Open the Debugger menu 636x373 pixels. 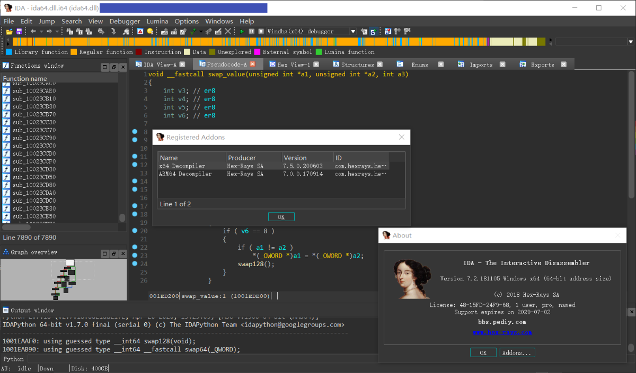point(125,21)
